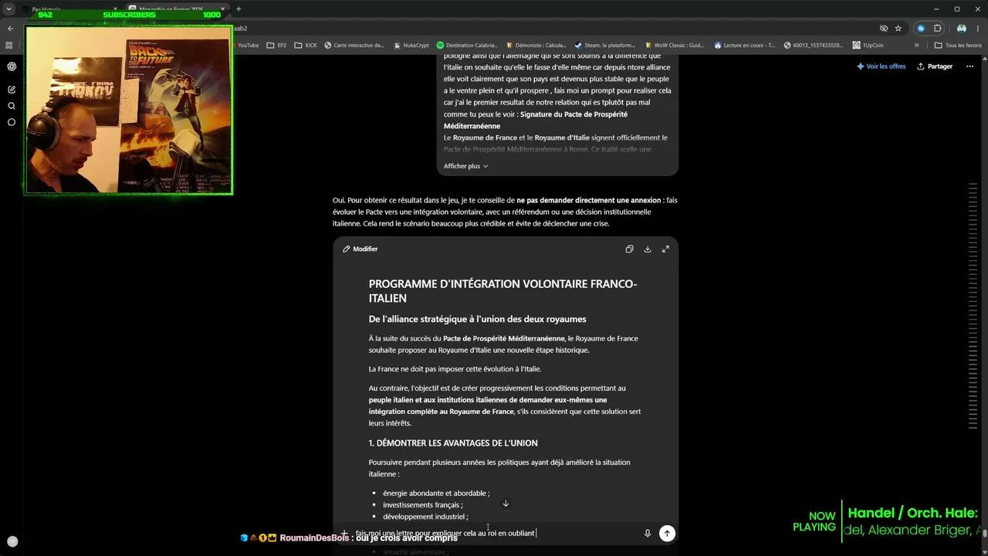Image resolution: width=988 pixels, height=556 pixels.
Task: Copy the canvas document with the copy icon
Action: 629,249
